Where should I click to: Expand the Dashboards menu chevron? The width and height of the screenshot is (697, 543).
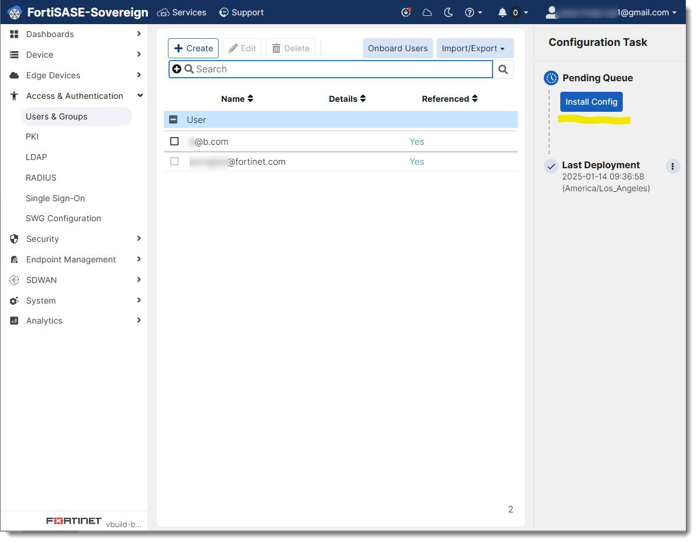138,34
